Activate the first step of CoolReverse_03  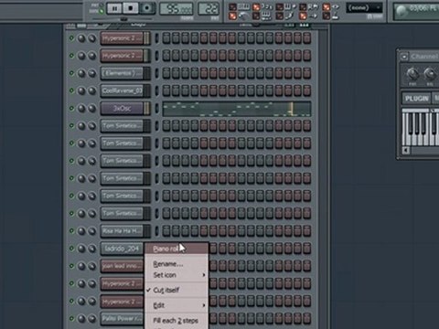(x=166, y=90)
